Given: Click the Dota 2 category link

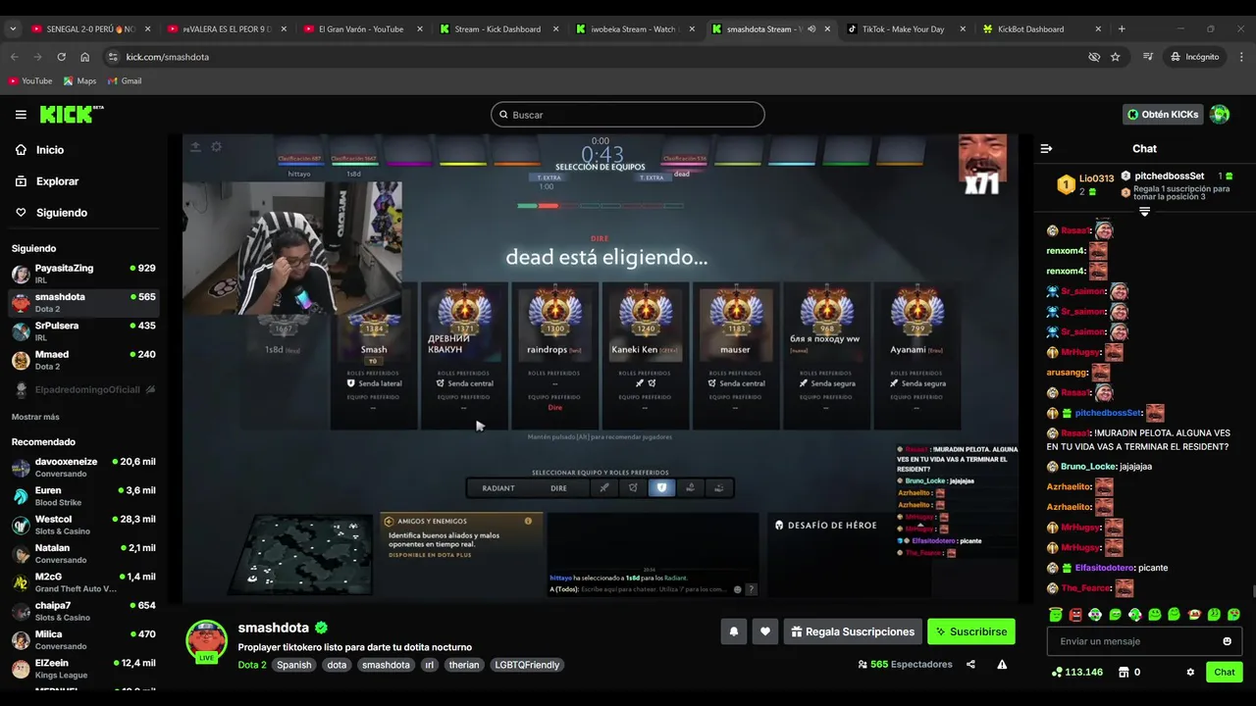Looking at the screenshot, I should click(252, 665).
